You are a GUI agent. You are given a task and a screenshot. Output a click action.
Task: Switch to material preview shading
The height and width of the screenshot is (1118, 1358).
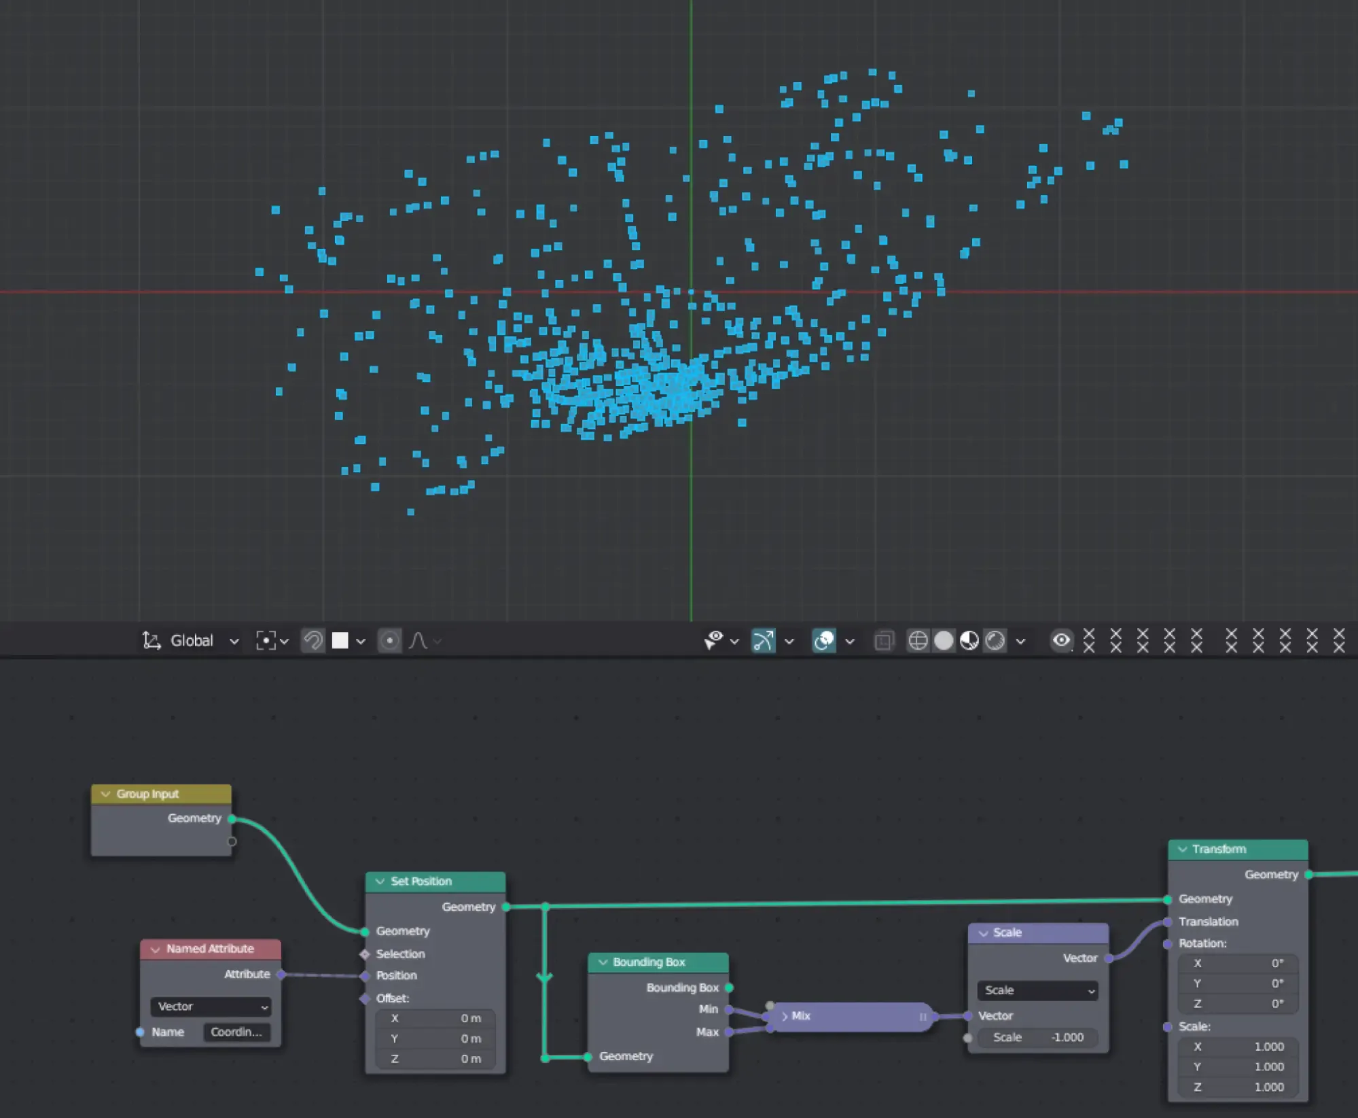pos(969,640)
